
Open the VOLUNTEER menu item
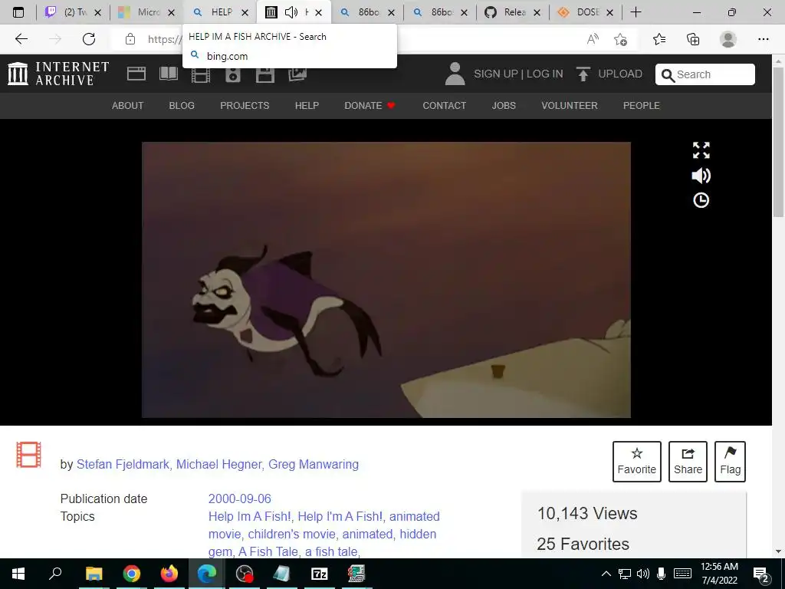(x=570, y=106)
